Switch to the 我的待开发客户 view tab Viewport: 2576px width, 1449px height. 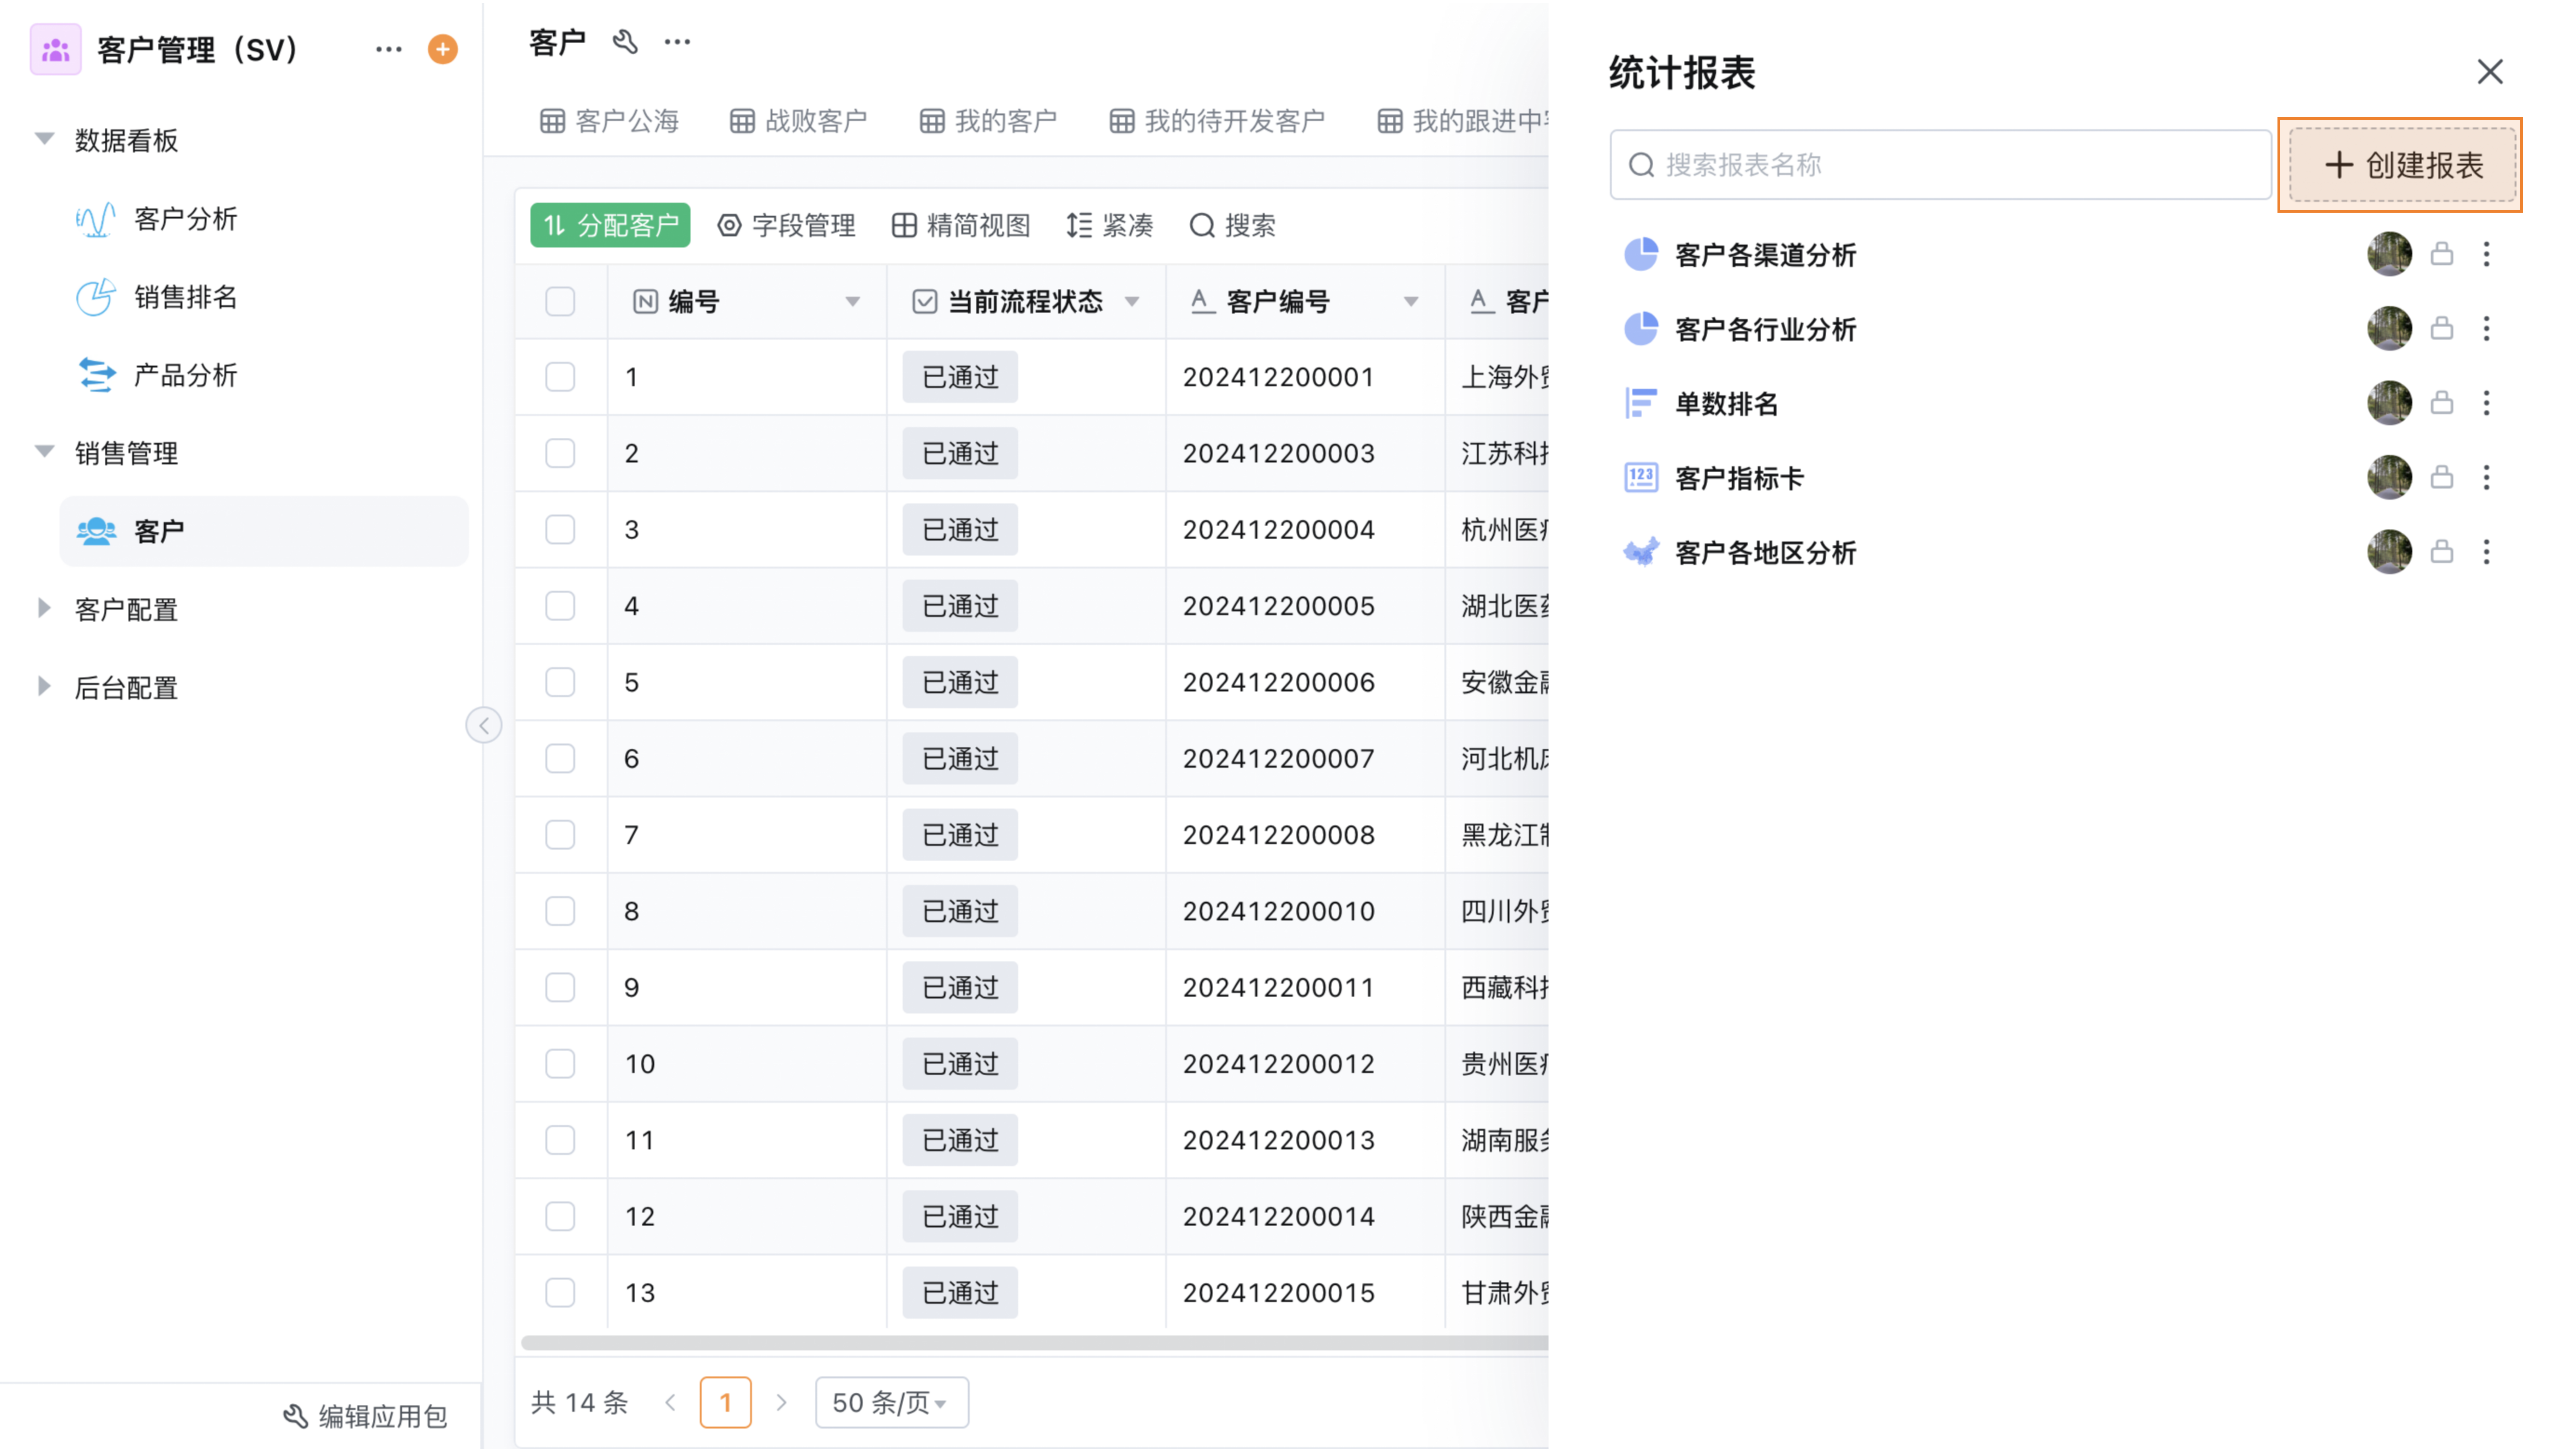click(x=1217, y=121)
